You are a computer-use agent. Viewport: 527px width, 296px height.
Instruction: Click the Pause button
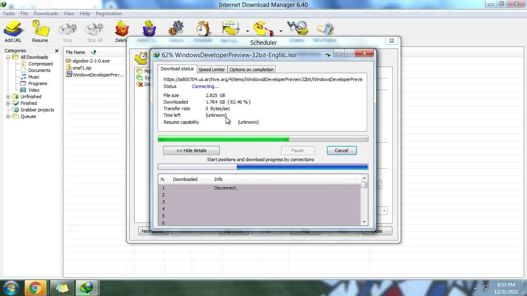(x=298, y=150)
